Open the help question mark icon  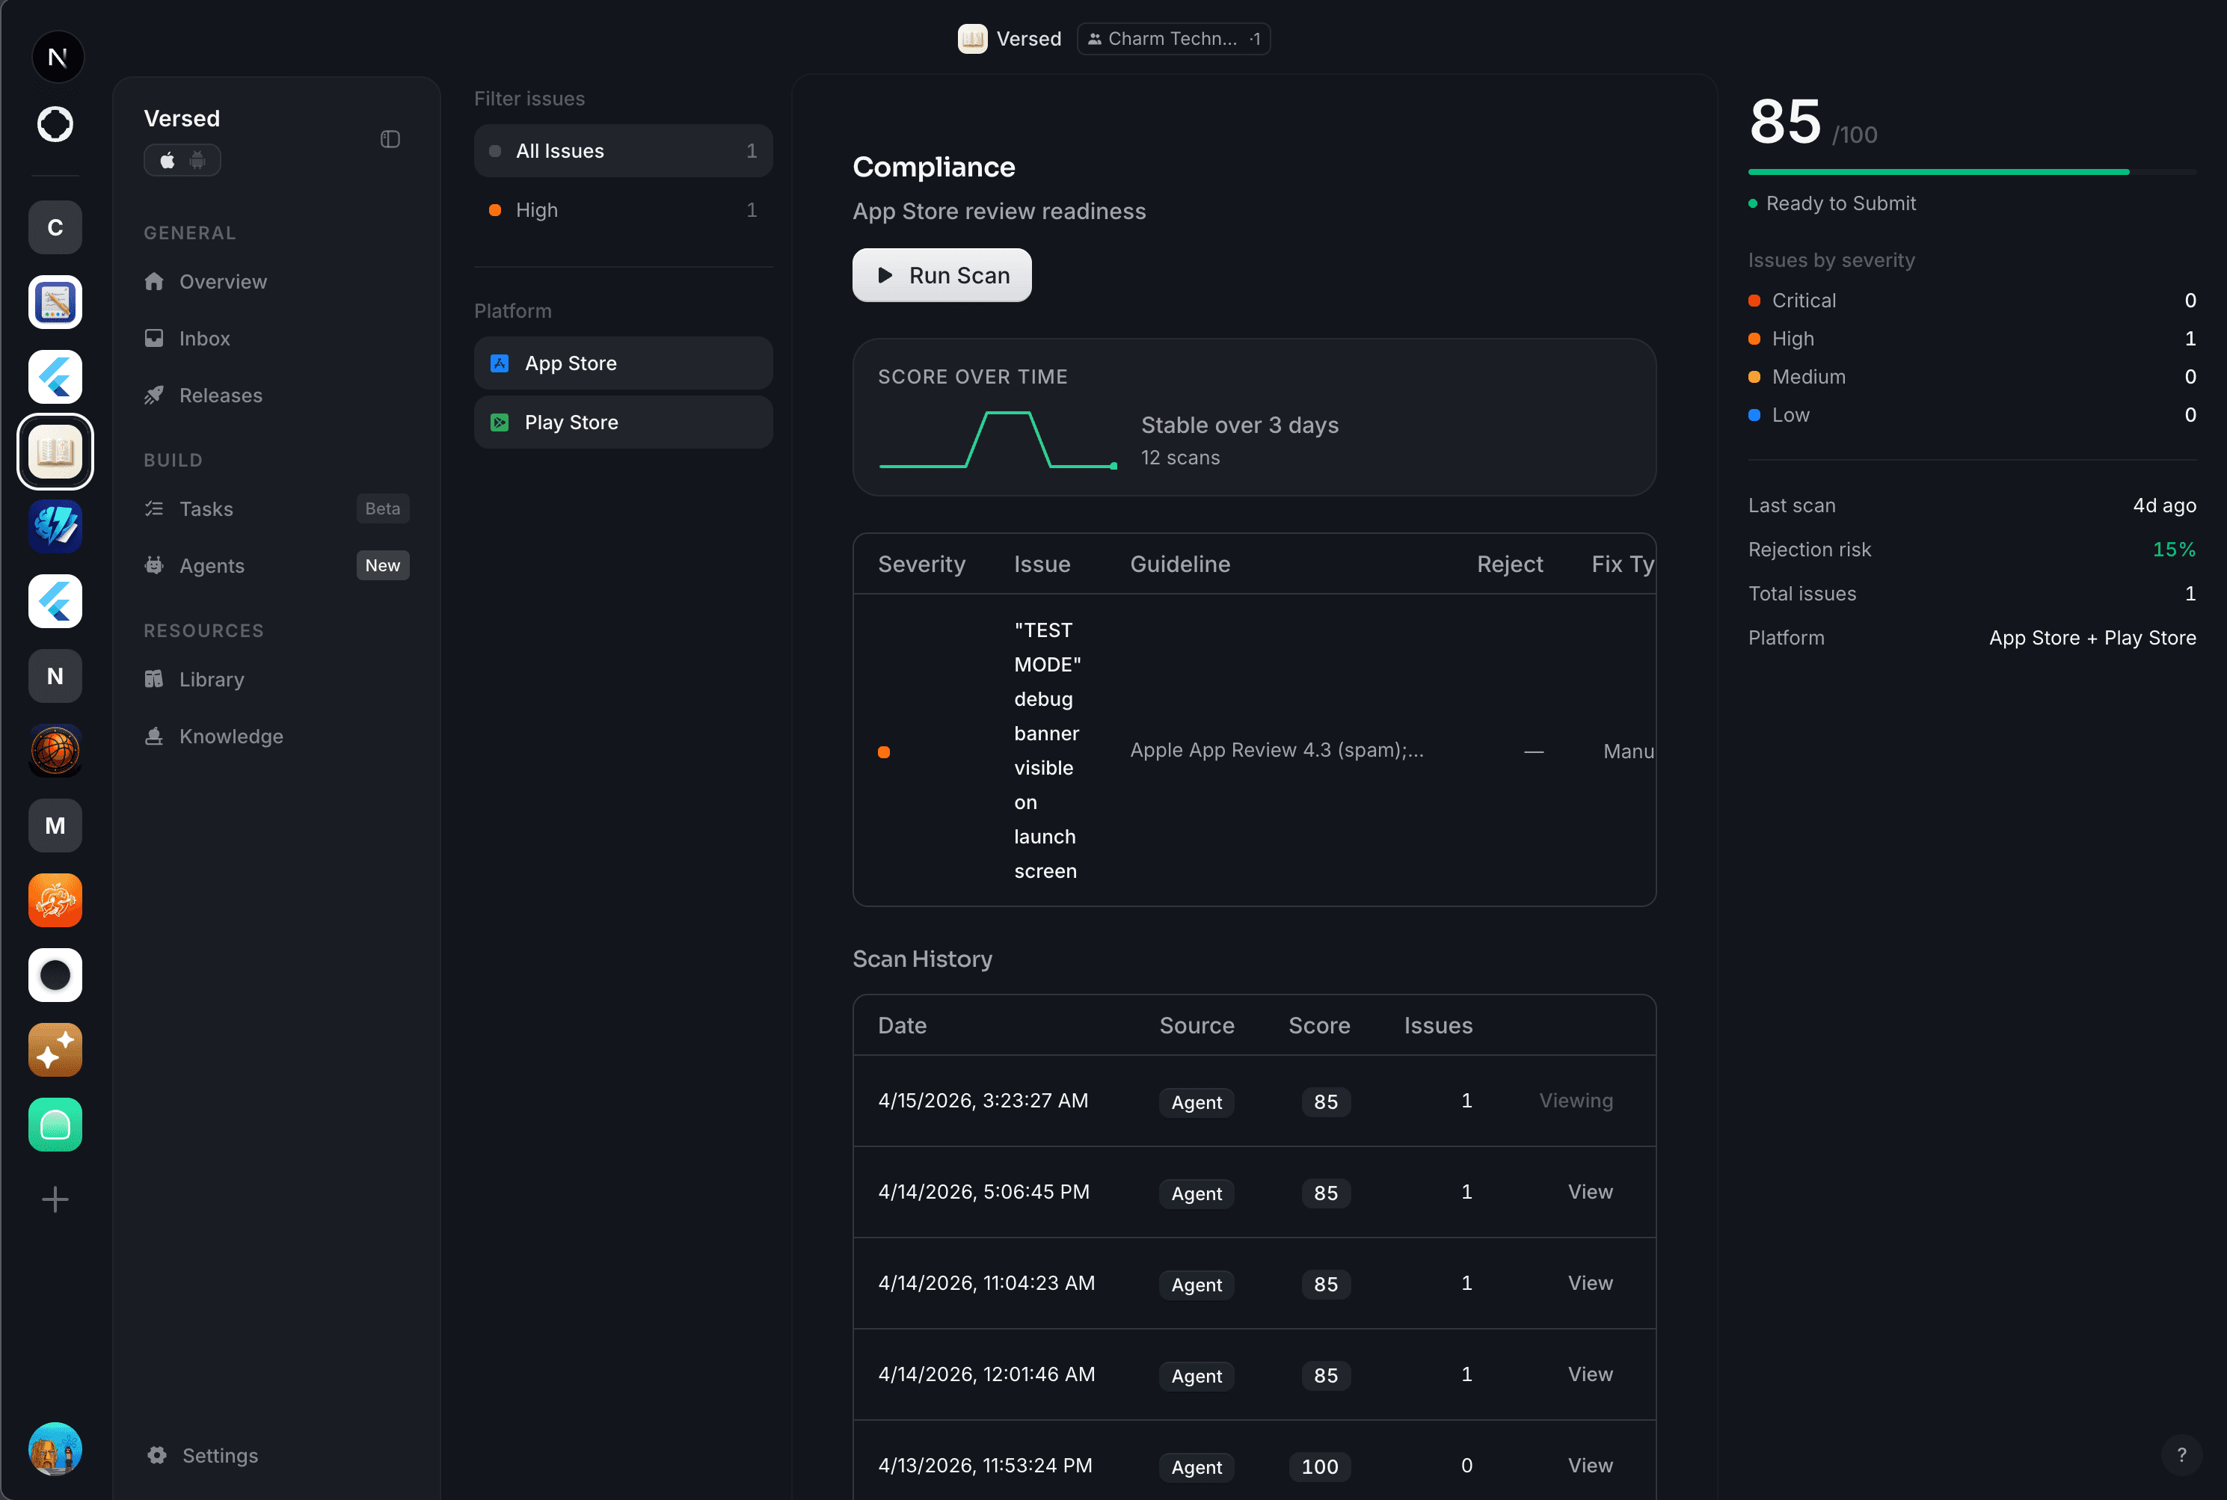point(2181,1455)
